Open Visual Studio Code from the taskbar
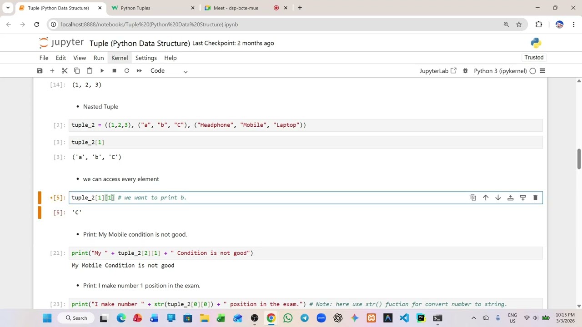The width and height of the screenshot is (582, 327). pyautogui.click(x=404, y=318)
